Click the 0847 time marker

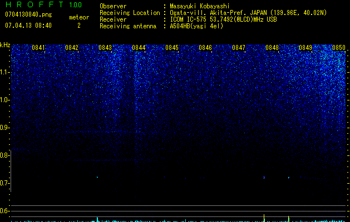click(x=239, y=48)
